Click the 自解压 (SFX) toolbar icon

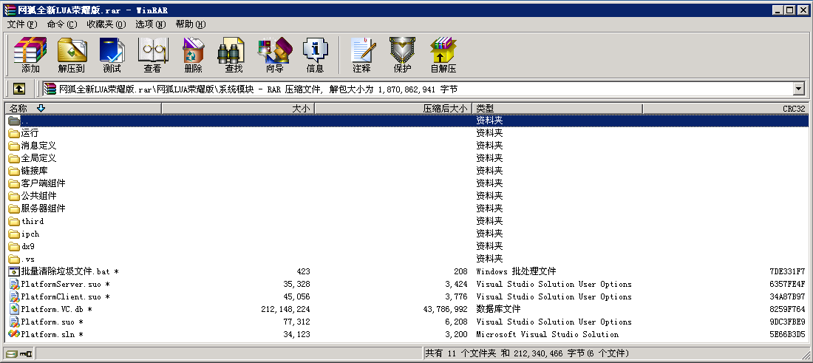point(443,55)
